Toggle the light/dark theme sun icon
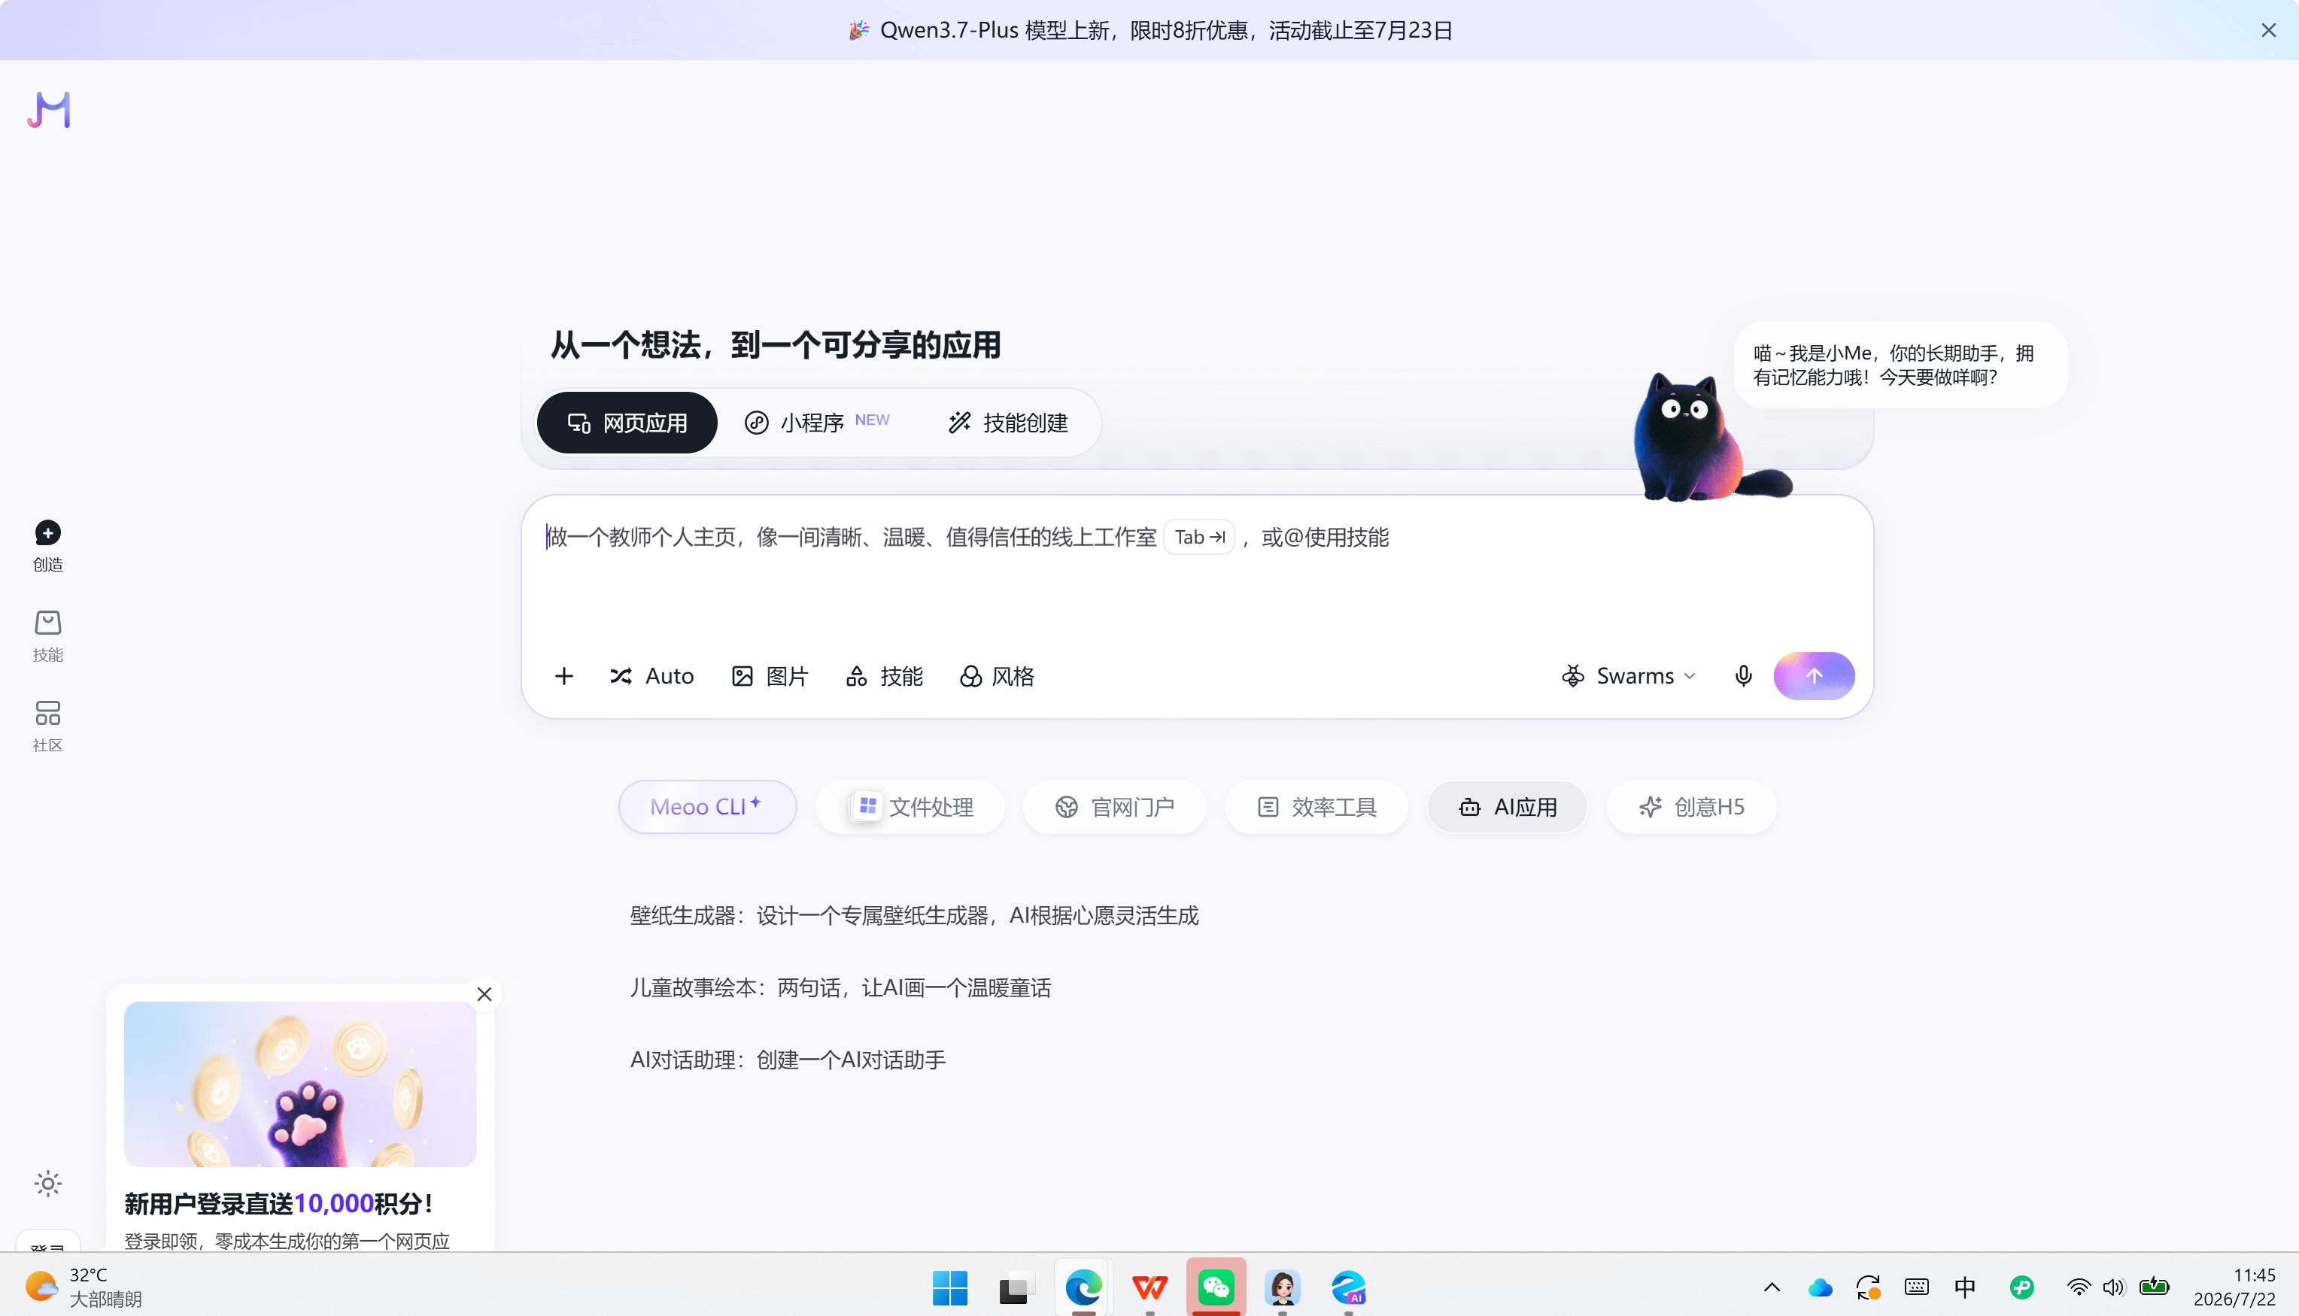The image size is (2299, 1316). click(48, 1183)
